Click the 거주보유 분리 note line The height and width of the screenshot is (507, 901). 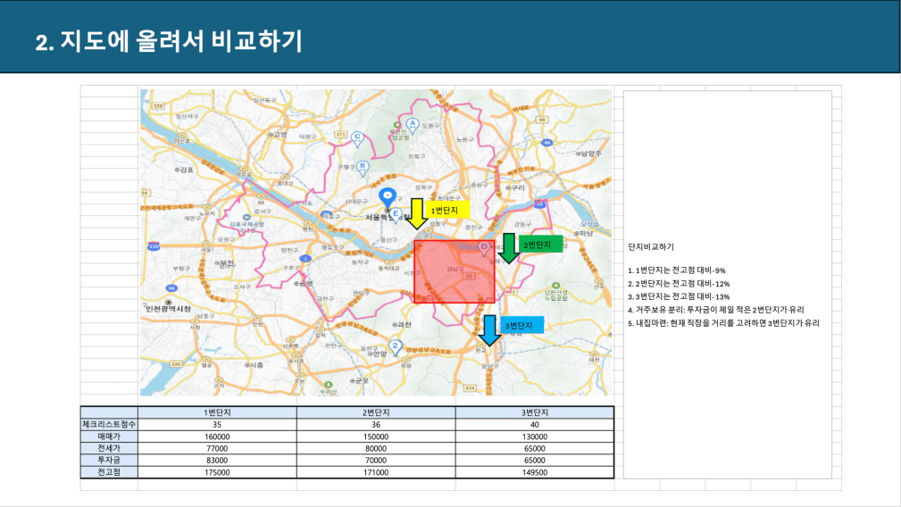click(716, 310)
